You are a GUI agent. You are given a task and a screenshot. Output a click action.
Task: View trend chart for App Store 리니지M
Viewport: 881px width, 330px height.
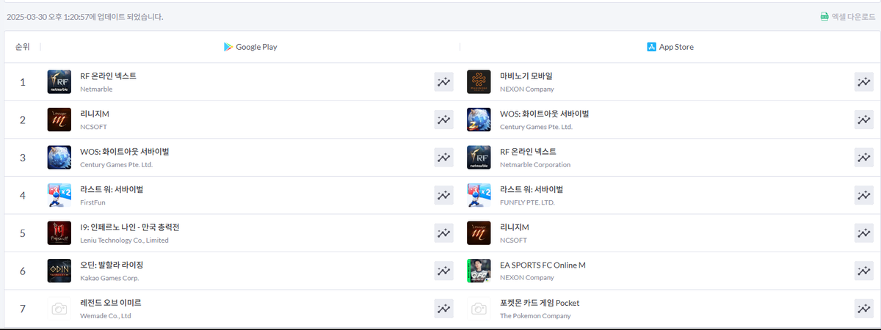click(x=863, y=233)
